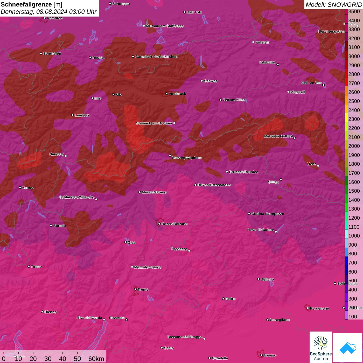This screenshot has height=363, width=363.
Task: Click the Brixen/Bressanone label
Action: 214,185
